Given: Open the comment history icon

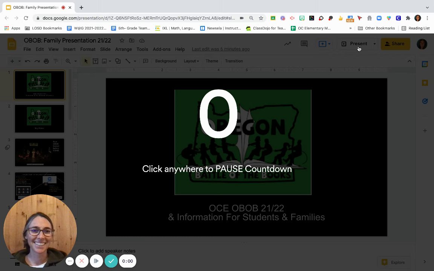Looking at the screenshot, I should pyautogui.click(x=304, y=44).
